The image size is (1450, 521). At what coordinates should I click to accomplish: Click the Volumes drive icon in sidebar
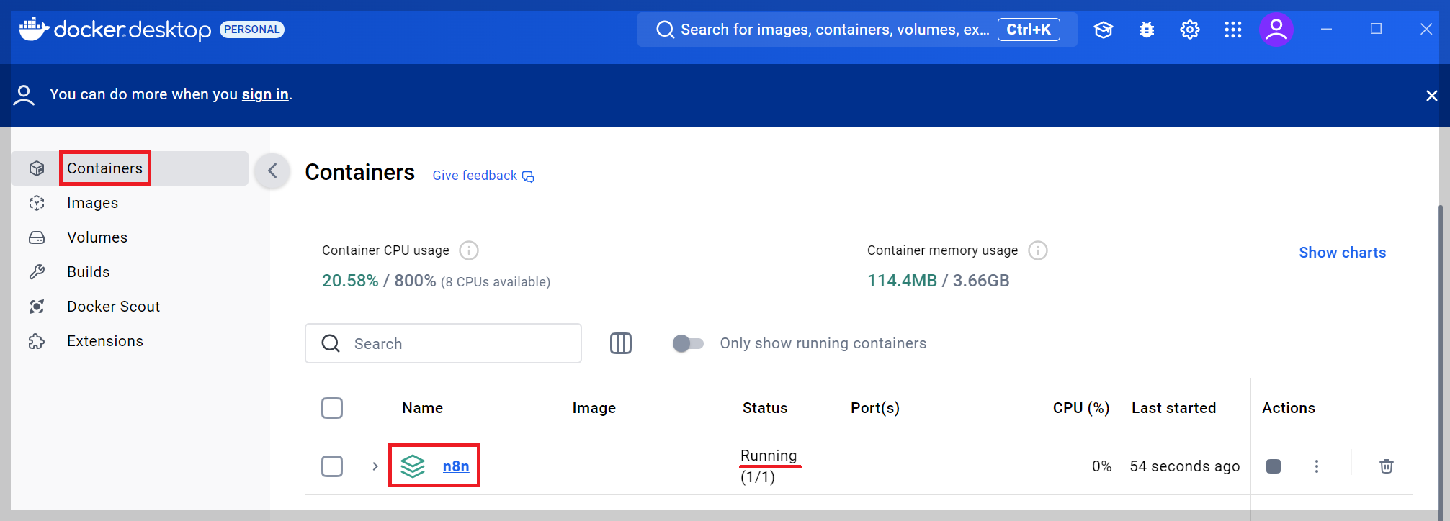[x=37, y=237]
